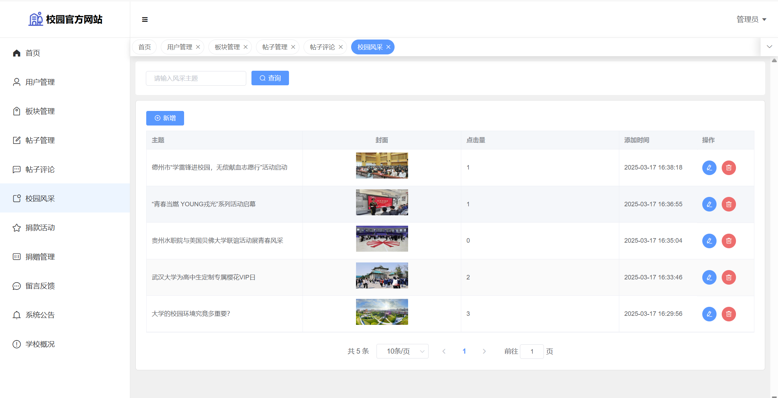Close the 用户管理 tab
The image size is (778, 398).
coord(198,47)
